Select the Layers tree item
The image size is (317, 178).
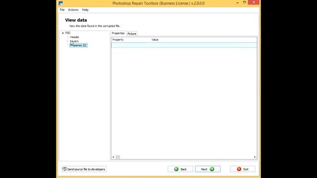coord(74,41)
